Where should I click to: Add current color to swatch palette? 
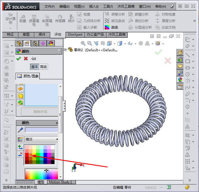coord(20,147)
